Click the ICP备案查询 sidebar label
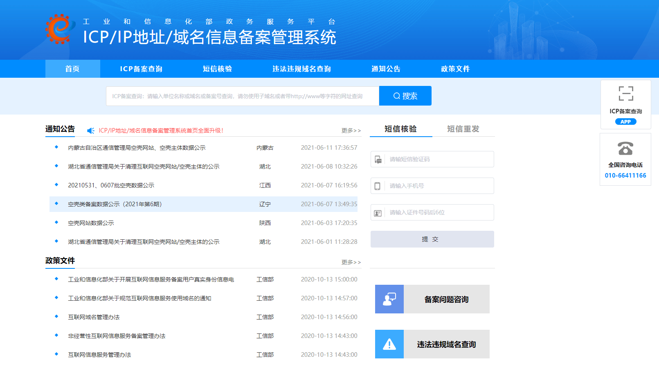The image size is (659, 367). pyautogui.click(x=626, y=111)
